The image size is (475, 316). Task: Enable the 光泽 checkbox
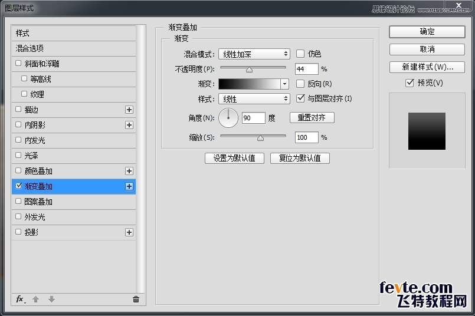pyautogui.click(x=18, y=155)
